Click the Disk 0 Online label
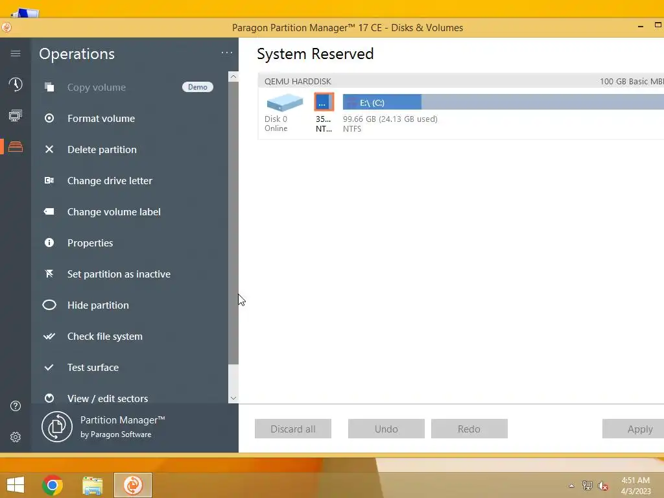Viewport: 664px width, 498px height. pyautogui.click(x=276, y=124)
